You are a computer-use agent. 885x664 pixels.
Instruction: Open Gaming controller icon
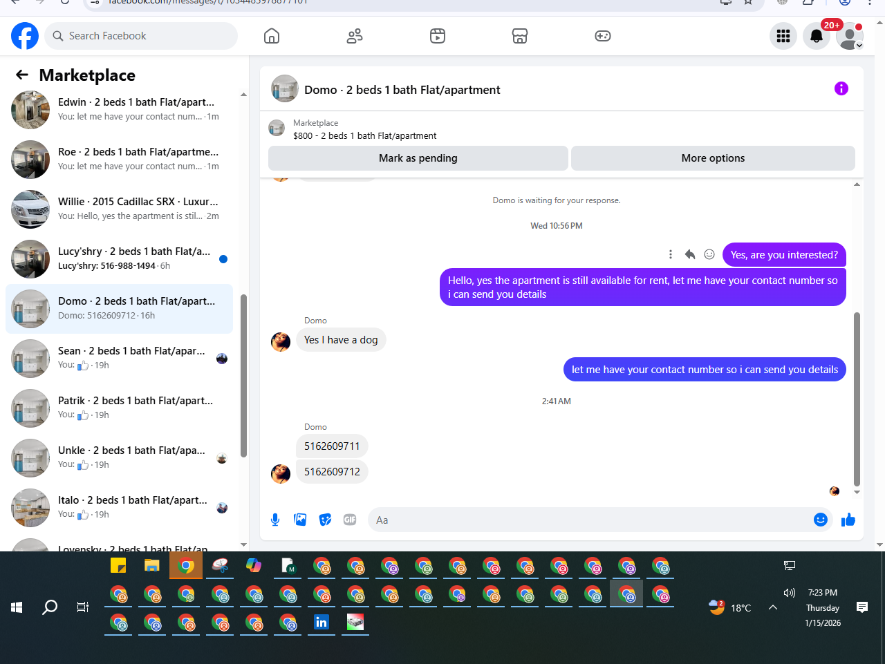[x=603, y=36]
